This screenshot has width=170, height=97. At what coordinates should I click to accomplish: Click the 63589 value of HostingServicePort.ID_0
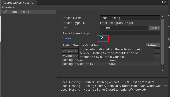tap(113, 64)
